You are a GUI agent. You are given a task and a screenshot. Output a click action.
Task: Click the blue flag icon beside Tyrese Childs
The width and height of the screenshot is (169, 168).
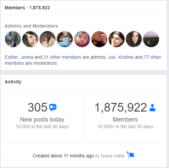[x=130, y=155]
